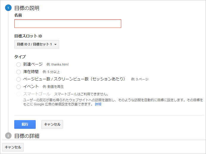
Task: Open the 詳細 link about smart goals
Action: tap(98, 104)
